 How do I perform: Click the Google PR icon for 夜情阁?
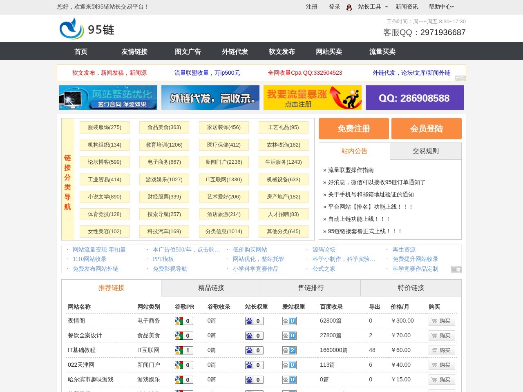click(x=183, y=321)
